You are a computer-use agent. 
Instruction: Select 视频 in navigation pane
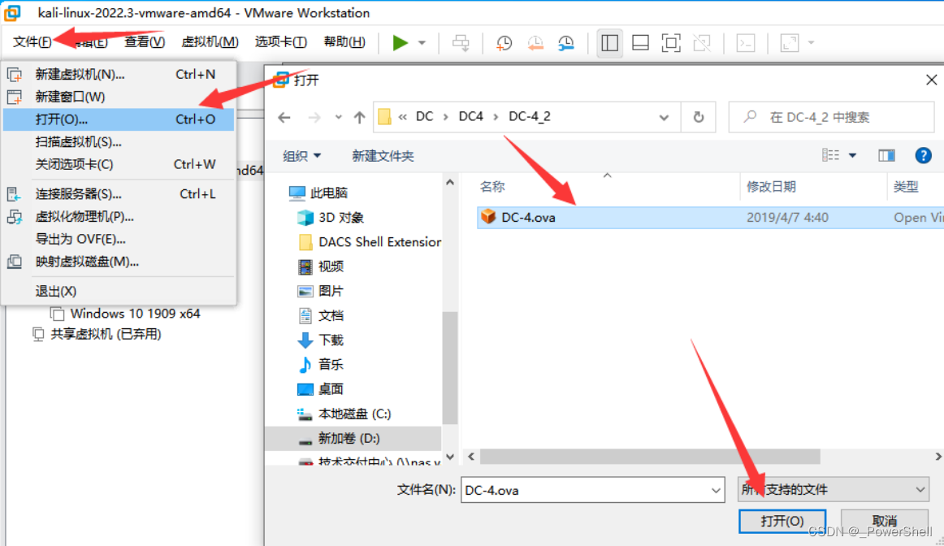[x=320, y=266]
